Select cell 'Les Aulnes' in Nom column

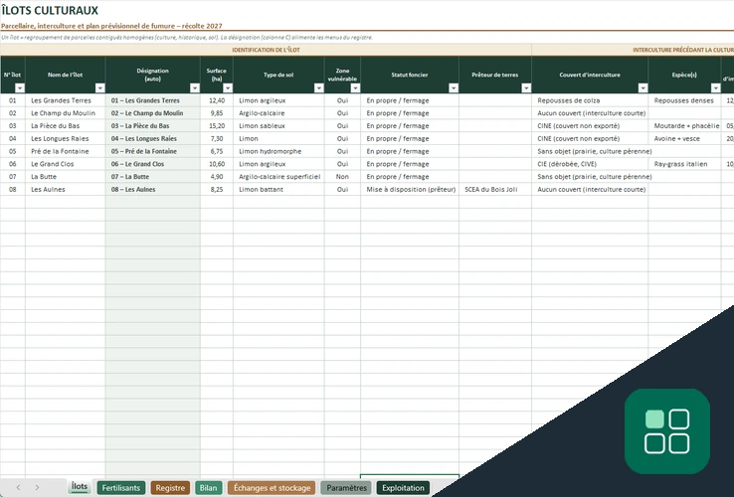pyautogui.click(x=66, y=189)
